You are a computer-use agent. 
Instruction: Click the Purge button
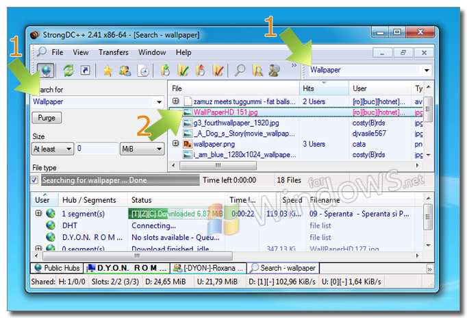click(x=47, y=118)
